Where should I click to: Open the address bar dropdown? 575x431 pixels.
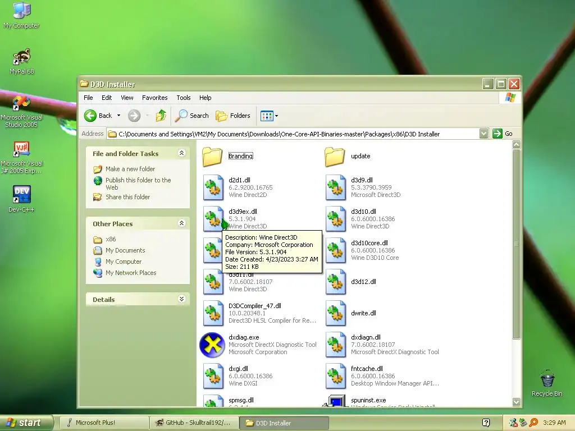click(x=483, y=134)
